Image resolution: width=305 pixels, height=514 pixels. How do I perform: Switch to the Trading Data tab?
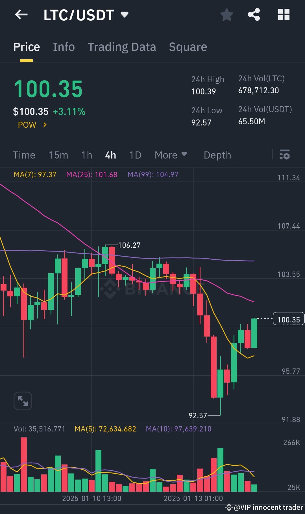coord(122,47)
